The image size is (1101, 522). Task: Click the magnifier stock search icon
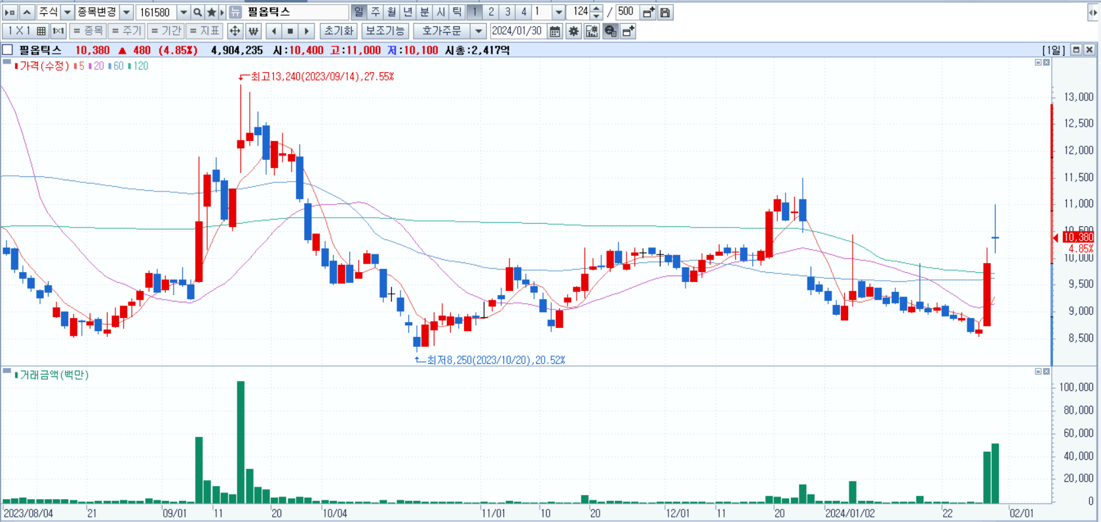197,12
